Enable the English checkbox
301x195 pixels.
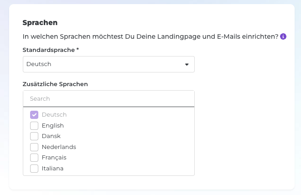coord(34,125)
